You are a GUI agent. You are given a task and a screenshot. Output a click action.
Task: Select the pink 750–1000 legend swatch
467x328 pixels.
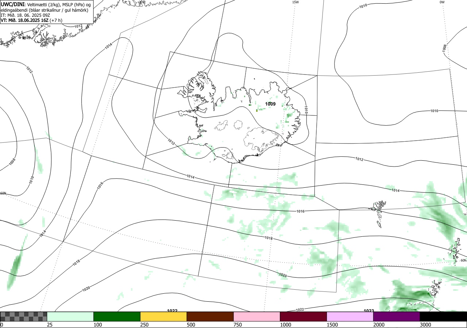(x=257, y=316)
